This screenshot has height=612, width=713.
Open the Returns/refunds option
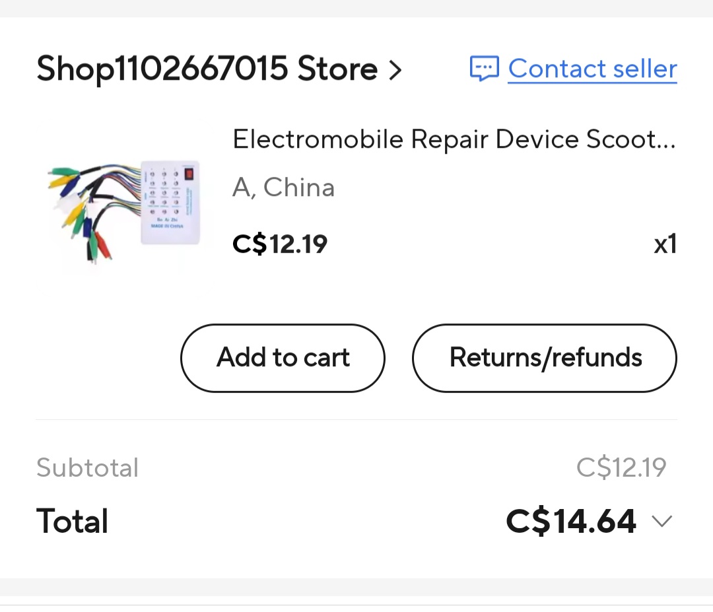coord(545,358)
